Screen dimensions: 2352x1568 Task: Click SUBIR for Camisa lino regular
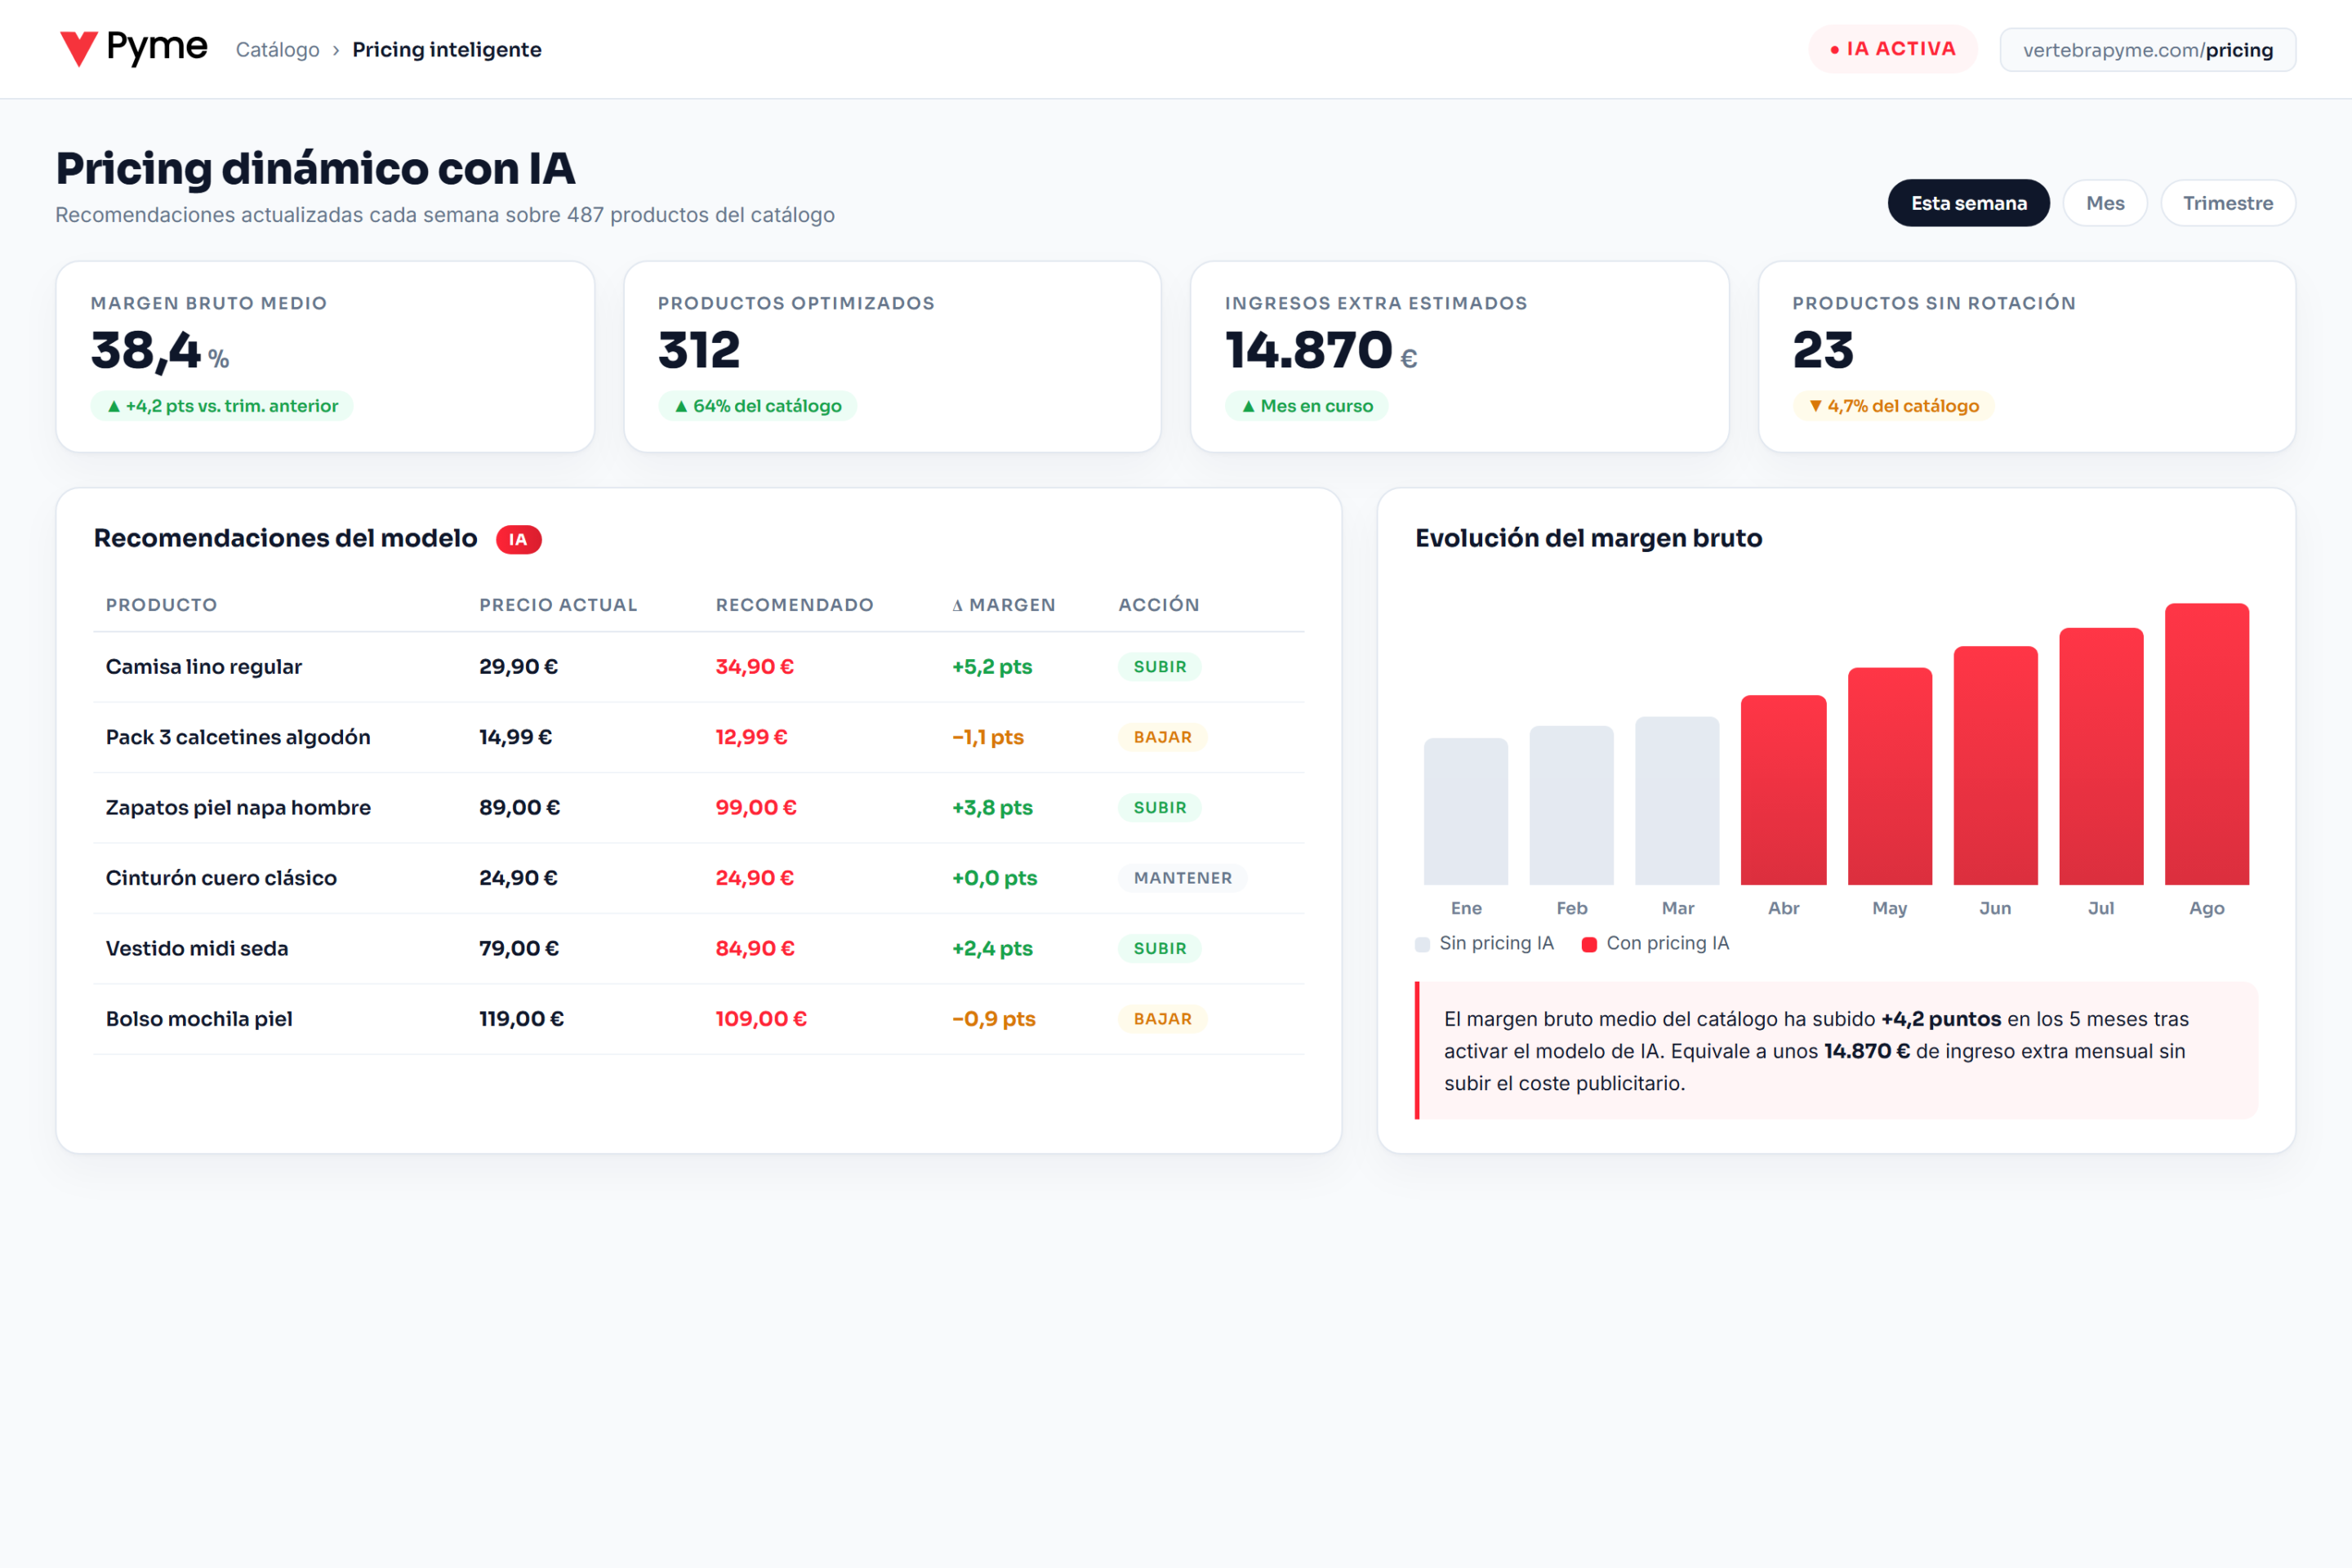pyautogui.click(x=1159, y=667)
